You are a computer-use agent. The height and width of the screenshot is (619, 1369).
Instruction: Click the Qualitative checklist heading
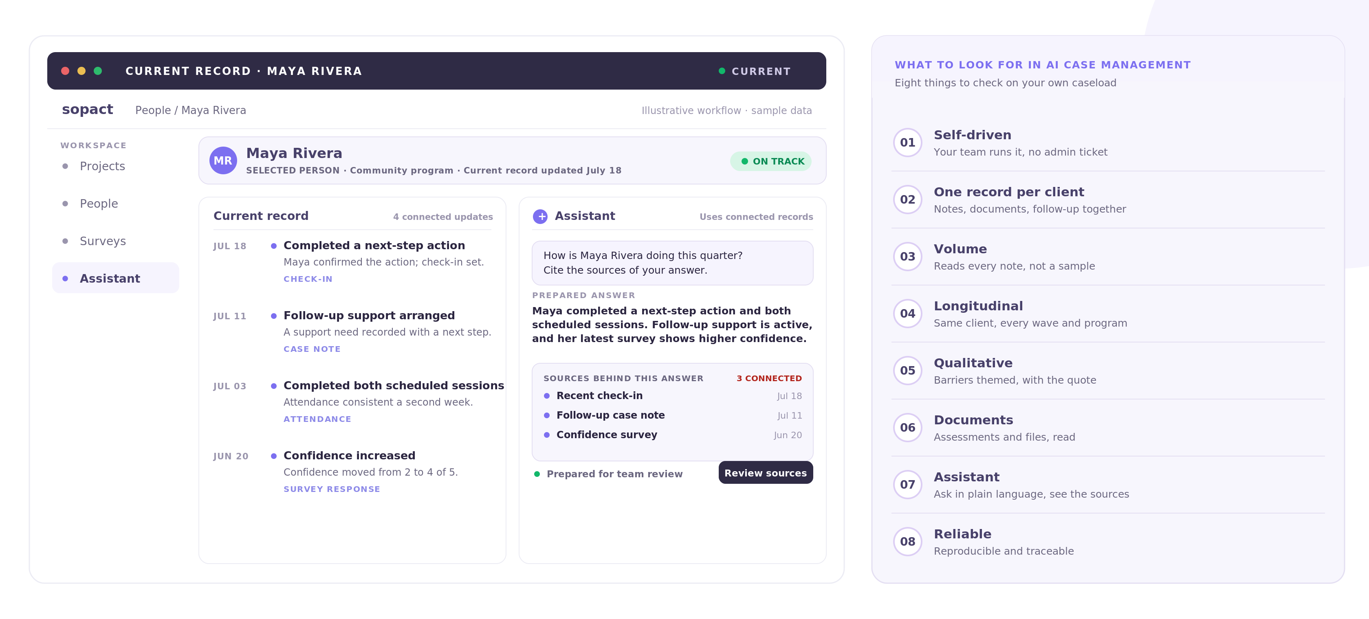pyautogui.click(x=973, y=363)
